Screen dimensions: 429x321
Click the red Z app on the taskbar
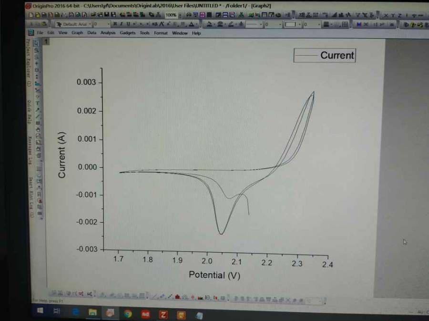tap(163, 315)
